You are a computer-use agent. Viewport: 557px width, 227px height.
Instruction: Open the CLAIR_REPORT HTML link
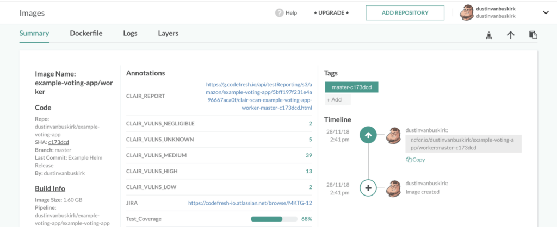point(258,96)
